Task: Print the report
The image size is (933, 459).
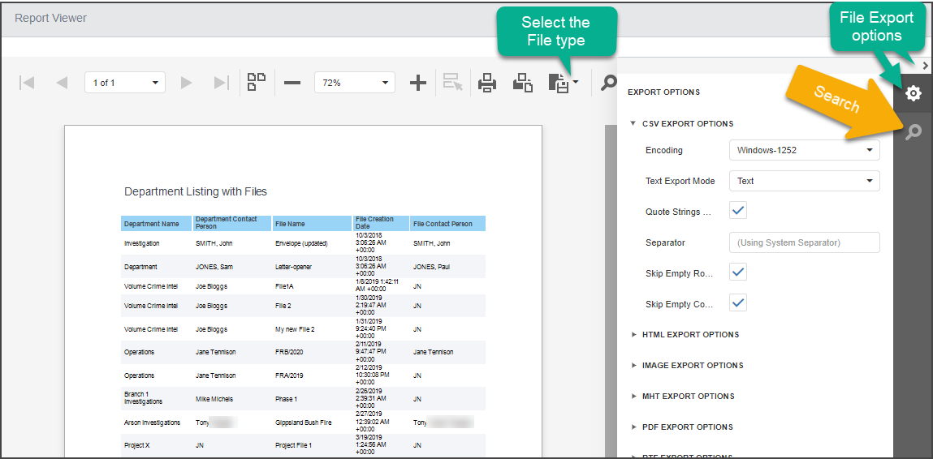Action: [487, 83]
